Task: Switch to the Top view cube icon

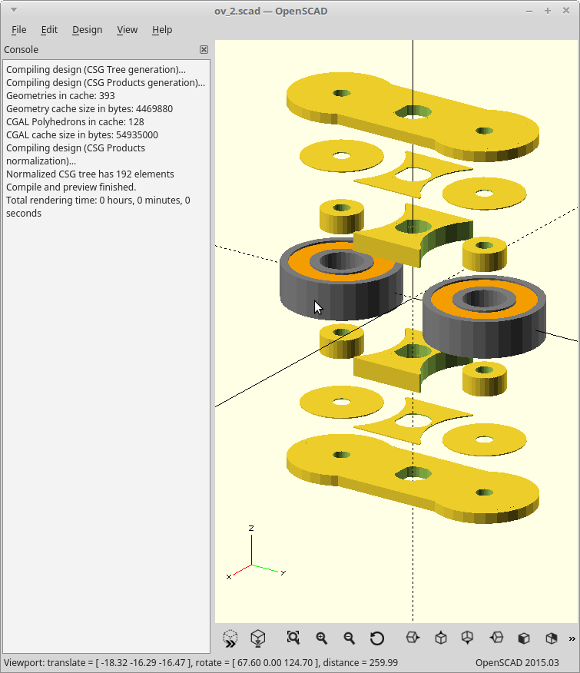Action: coord(440,638)
